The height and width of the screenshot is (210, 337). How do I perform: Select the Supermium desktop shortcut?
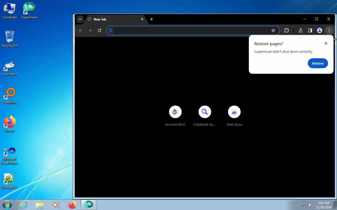point(29,11)
